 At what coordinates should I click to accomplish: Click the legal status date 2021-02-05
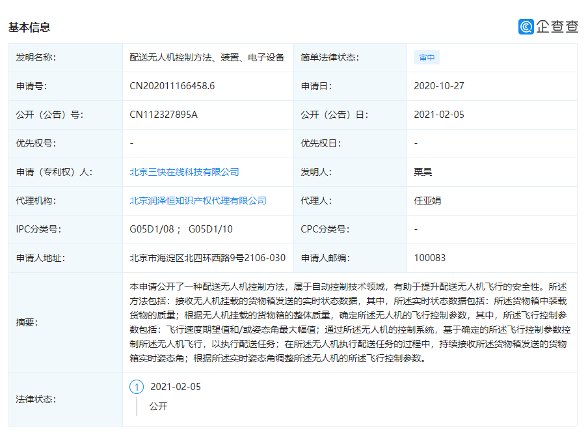click(176, 387)
